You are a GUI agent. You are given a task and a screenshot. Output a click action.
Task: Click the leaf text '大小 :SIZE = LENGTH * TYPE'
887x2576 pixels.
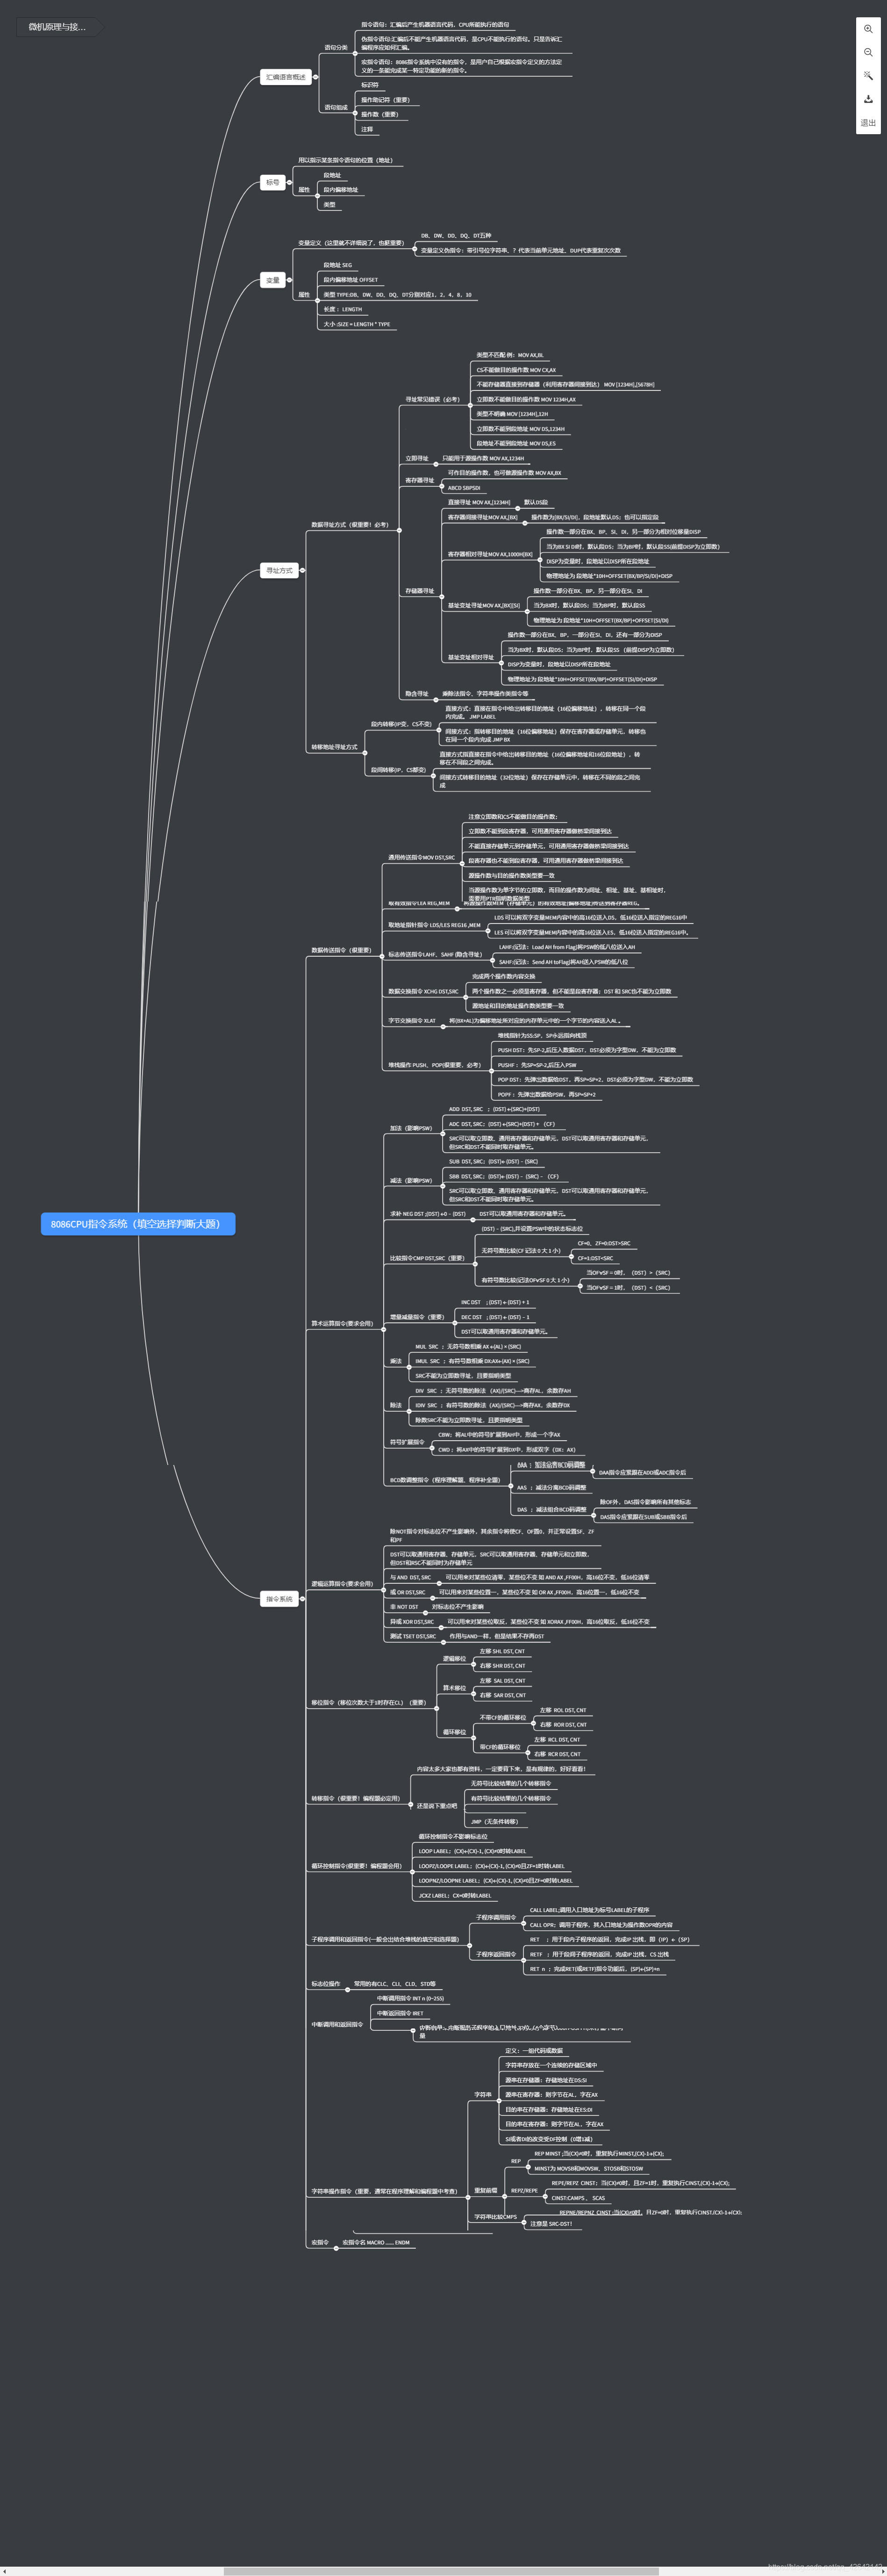tap(357, 324)
